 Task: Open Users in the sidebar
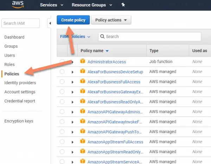[10, 55]
